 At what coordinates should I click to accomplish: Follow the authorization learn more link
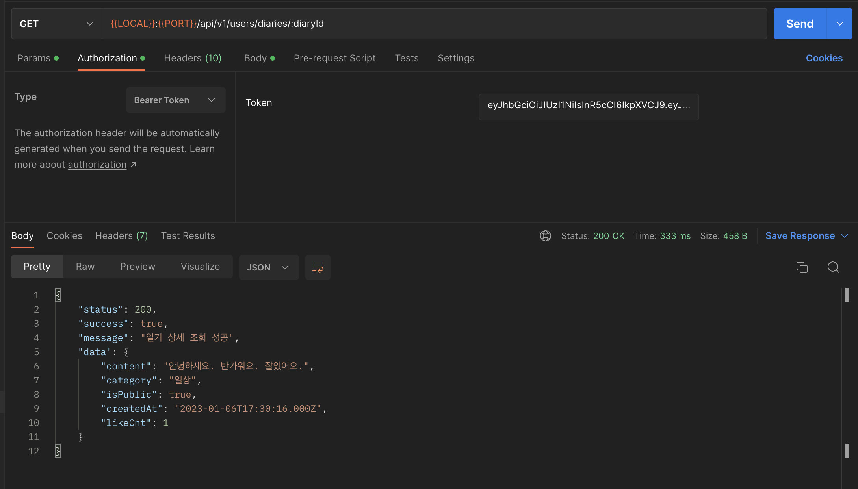tap(97, 165)
